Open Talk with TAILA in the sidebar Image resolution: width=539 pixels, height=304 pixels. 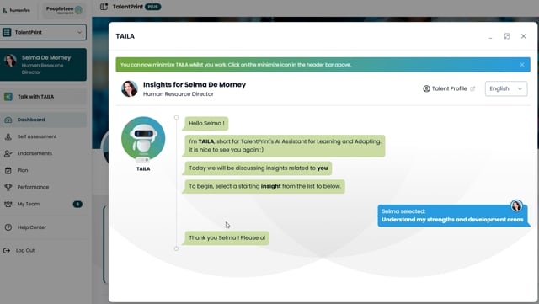43,97
